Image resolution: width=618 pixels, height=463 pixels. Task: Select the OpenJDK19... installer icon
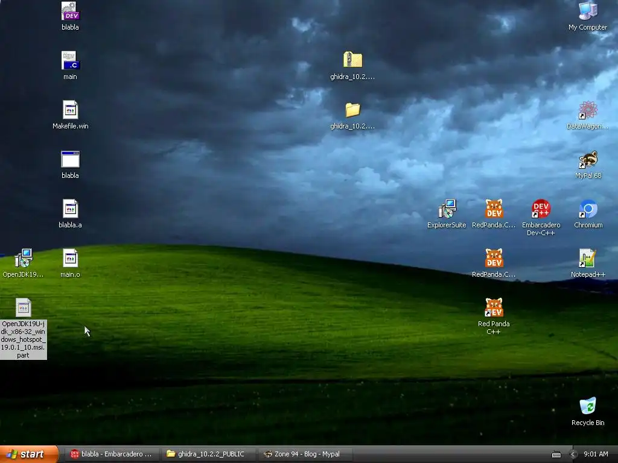24,258
